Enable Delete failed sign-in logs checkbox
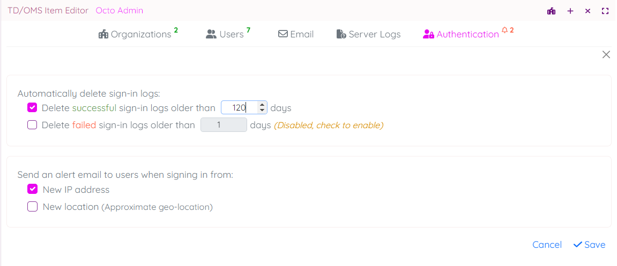The image size is (617, 266). 32,125
